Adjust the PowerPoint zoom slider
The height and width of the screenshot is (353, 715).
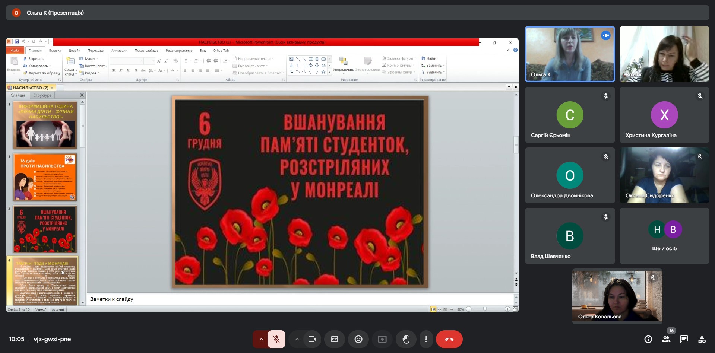485,309
